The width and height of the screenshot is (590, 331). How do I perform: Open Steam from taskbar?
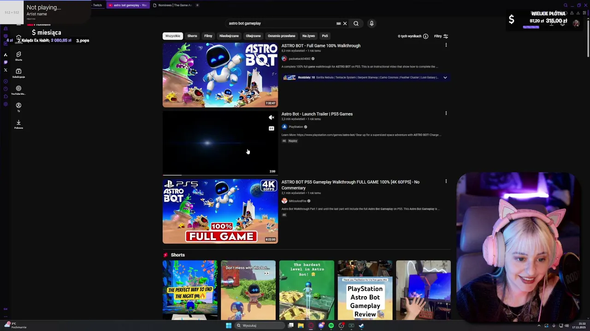coord(361,325)
